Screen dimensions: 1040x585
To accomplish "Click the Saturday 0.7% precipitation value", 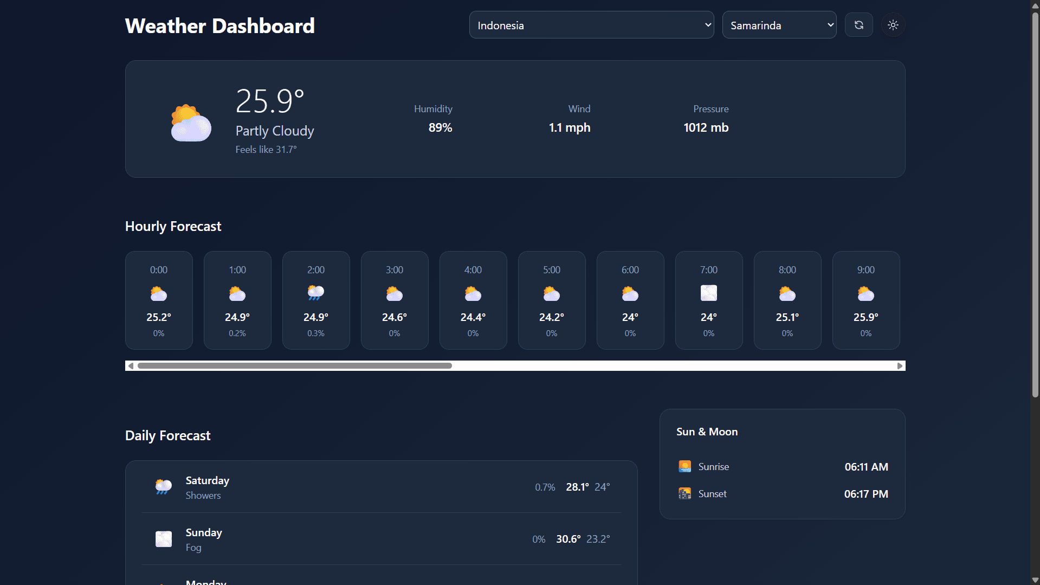I will (x=545, y=487).
